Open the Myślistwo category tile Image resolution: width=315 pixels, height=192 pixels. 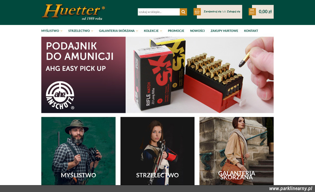pyautogui.click(x=78, y=151)
